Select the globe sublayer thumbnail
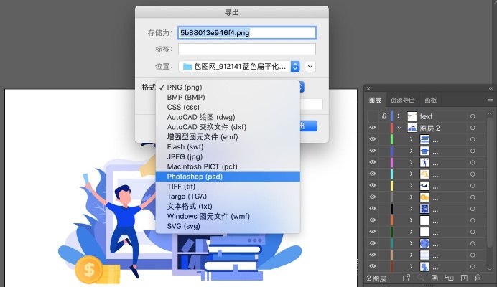 coord(424,244)
